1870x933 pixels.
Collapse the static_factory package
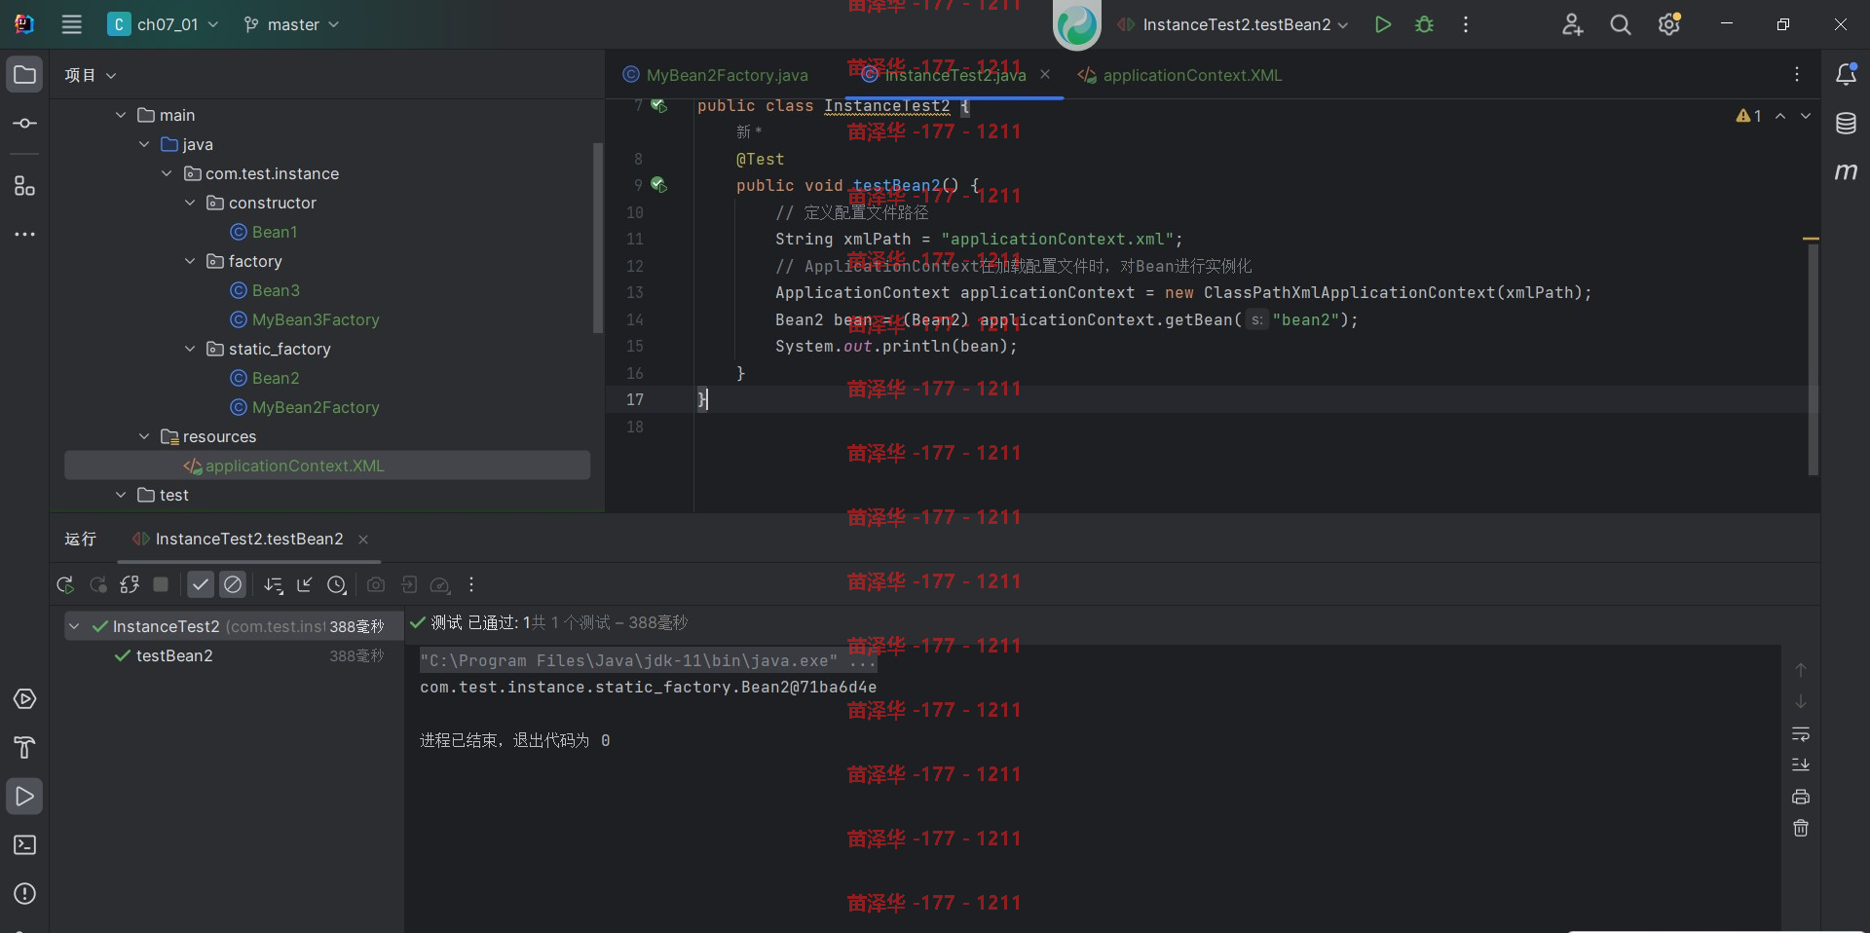click(x=190, y=349)
